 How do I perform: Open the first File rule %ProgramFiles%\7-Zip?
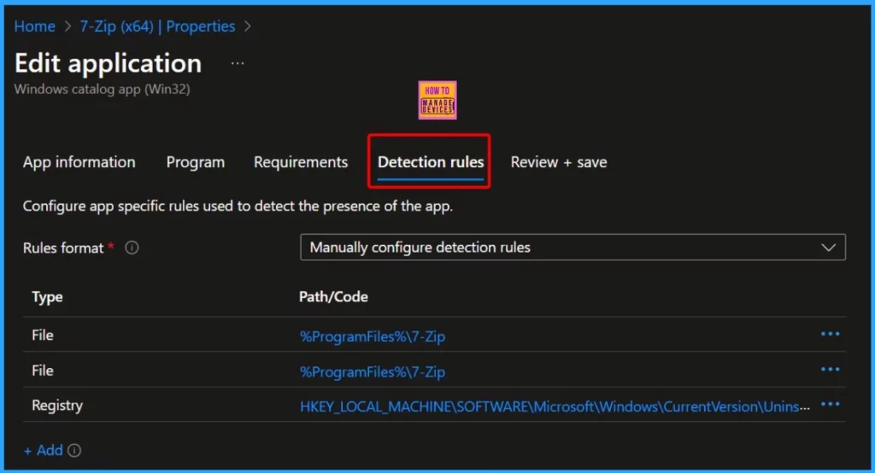[373, 336]
